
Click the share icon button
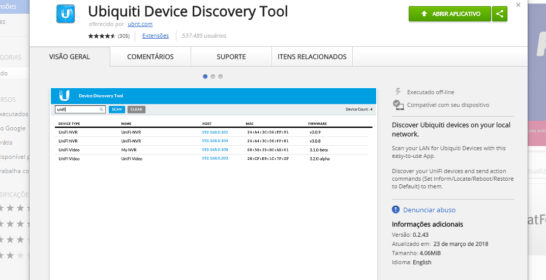pos(500,14)
